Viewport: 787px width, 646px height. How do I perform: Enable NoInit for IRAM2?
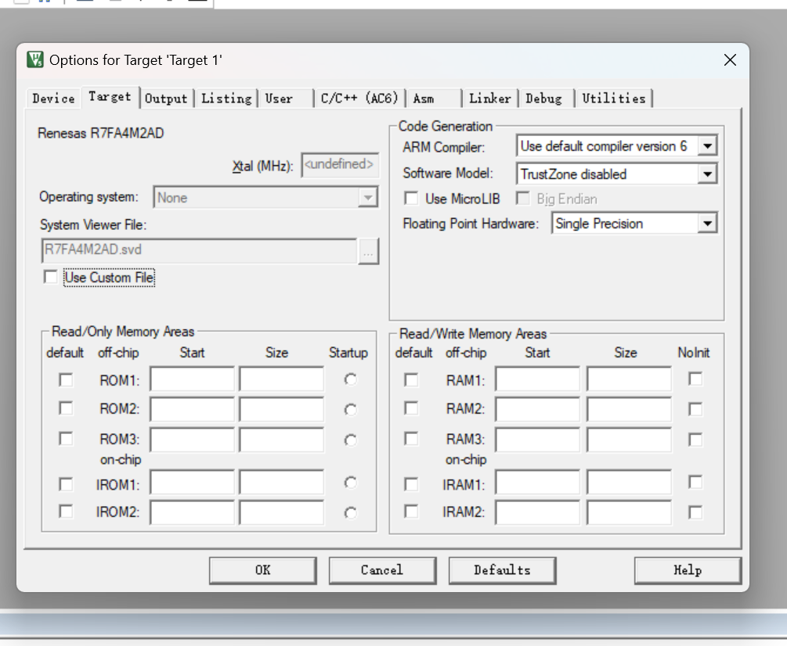[x=695, y=513]
